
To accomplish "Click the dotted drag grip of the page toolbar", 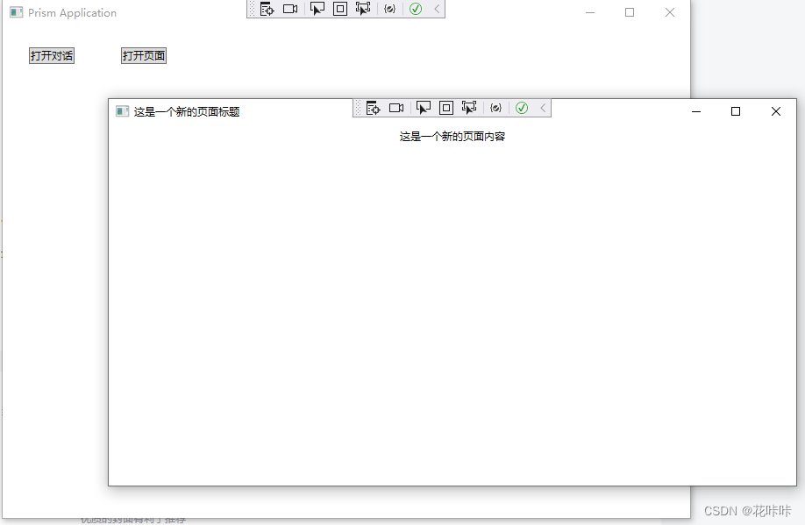I will click(x=358, y=108).
